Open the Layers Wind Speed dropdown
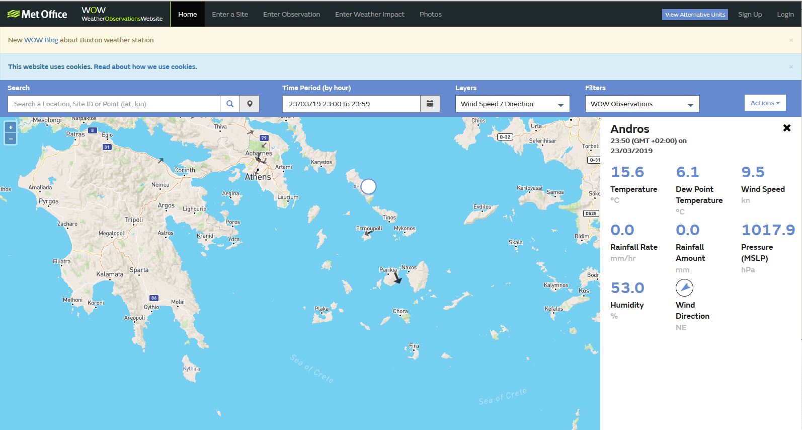The width and height of the screenshot is (802, 430). point(512,104)
